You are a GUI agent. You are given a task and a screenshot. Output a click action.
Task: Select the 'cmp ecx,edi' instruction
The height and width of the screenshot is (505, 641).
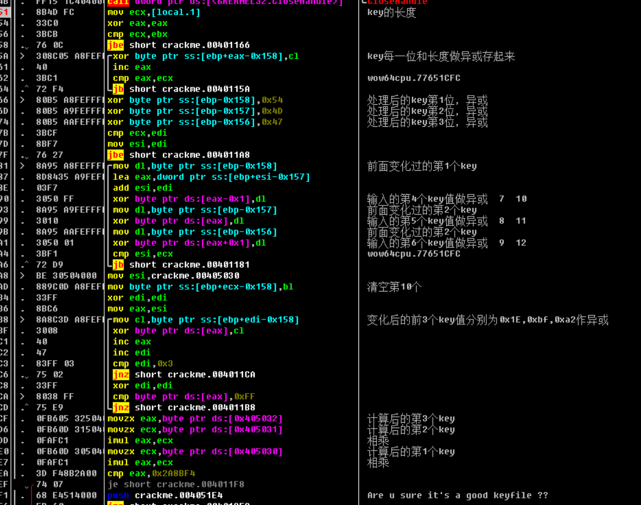click(x=137, y=133)
